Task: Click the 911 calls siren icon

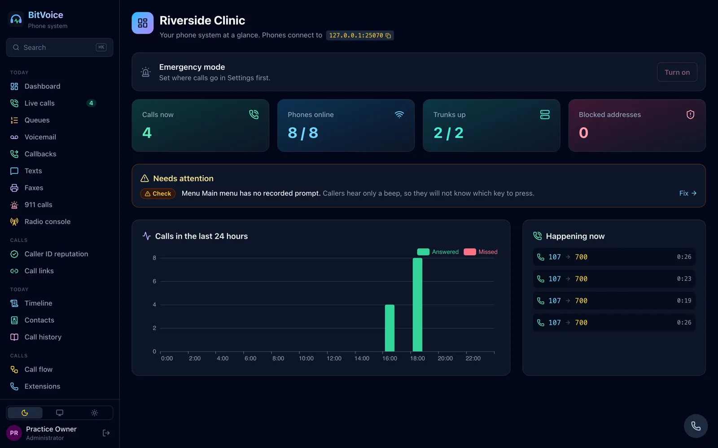Action: point(14,205)
